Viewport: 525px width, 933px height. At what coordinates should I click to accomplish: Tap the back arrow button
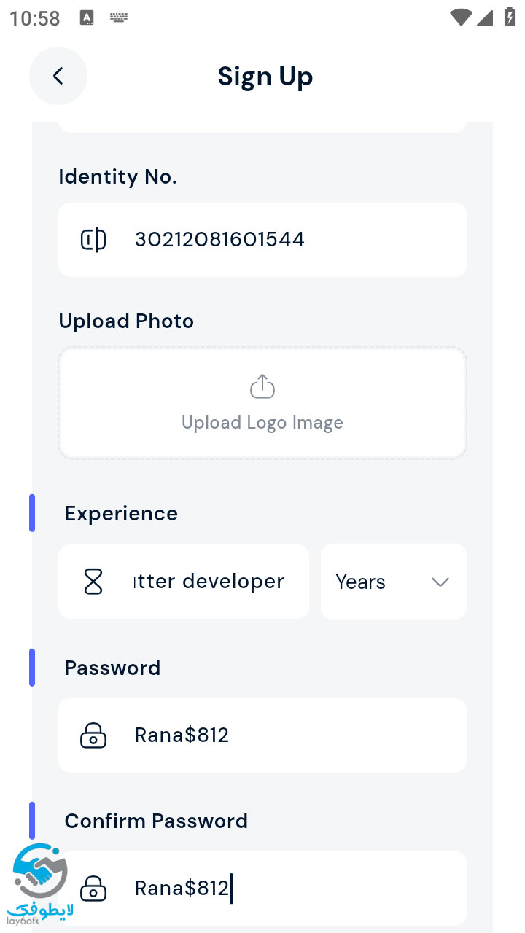click(x=58, y=76)
